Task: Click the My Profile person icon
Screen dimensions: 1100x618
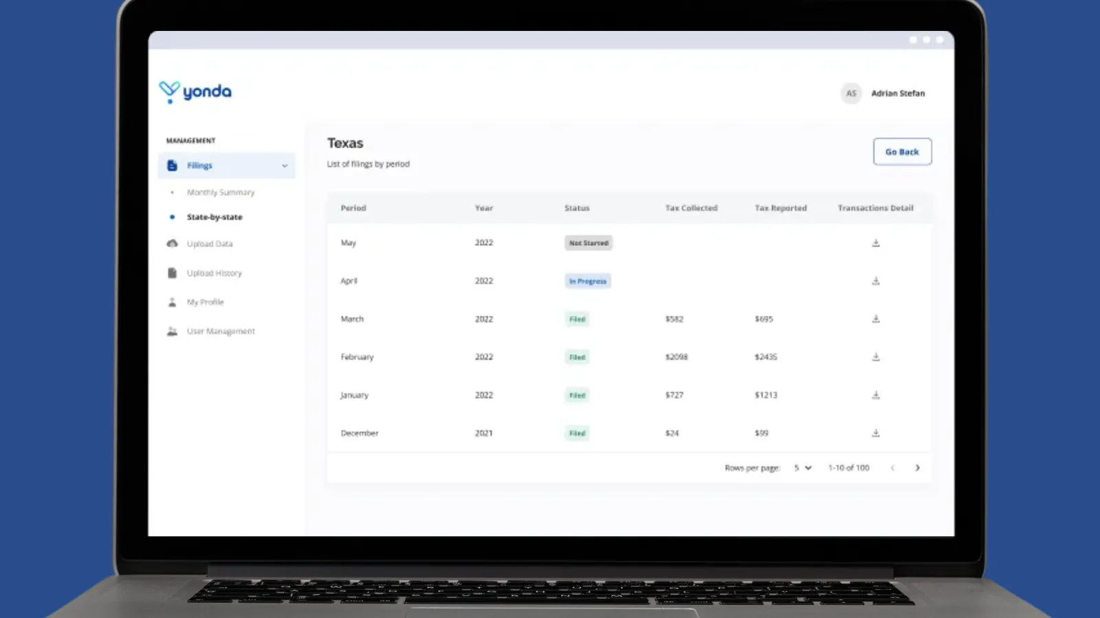Action: click(172, 302)
